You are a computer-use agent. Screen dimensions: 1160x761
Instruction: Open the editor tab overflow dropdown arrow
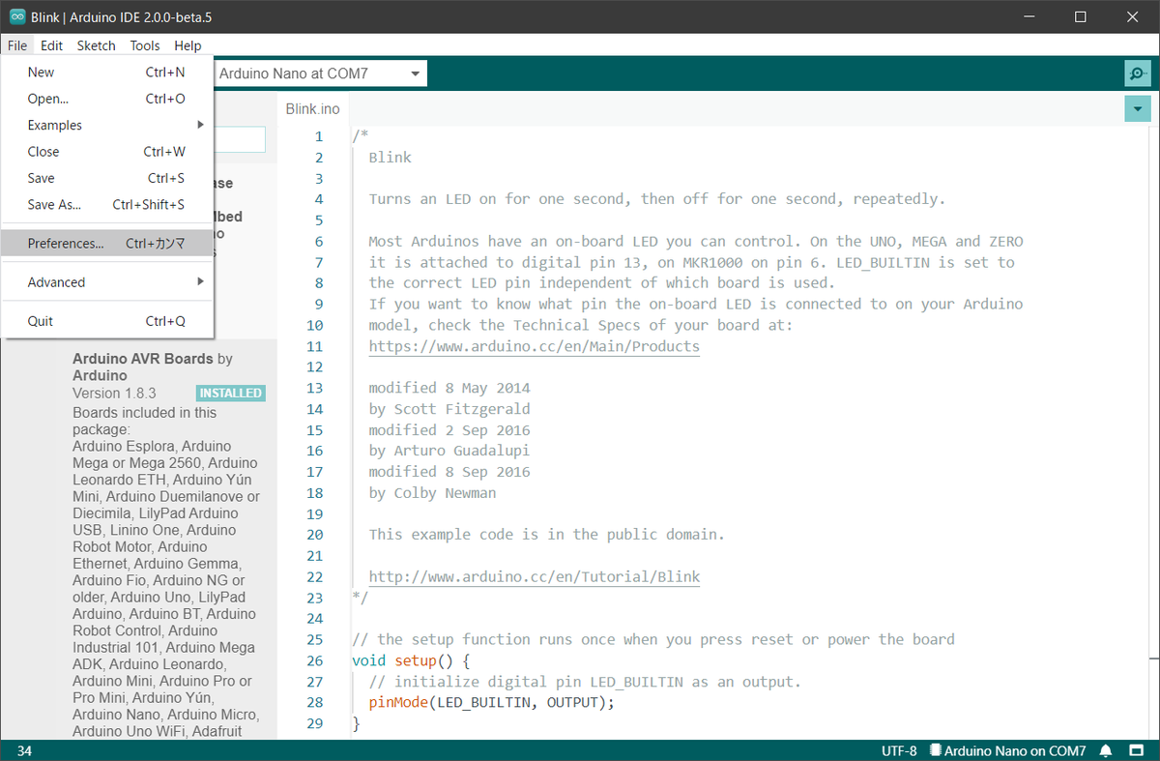pos(1138,109)
